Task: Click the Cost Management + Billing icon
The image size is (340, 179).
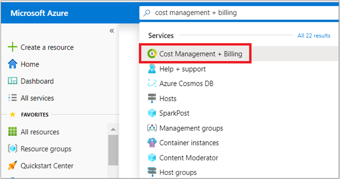Action: tap(152, 54)
